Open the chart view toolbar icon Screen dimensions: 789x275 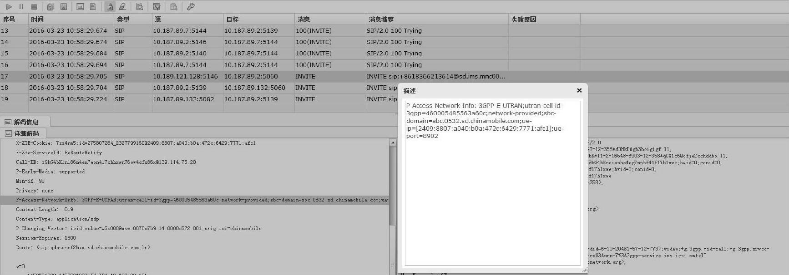pos(80,7)
